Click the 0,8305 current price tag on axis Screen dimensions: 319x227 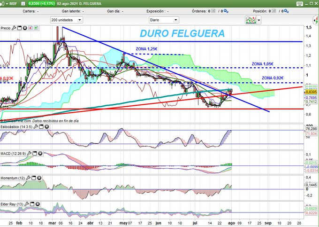coord(311,92)
